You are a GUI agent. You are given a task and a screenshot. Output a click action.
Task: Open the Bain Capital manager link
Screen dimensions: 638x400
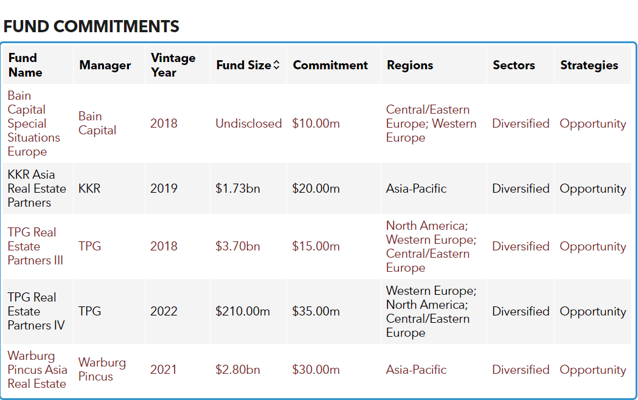tap(97, 123)
